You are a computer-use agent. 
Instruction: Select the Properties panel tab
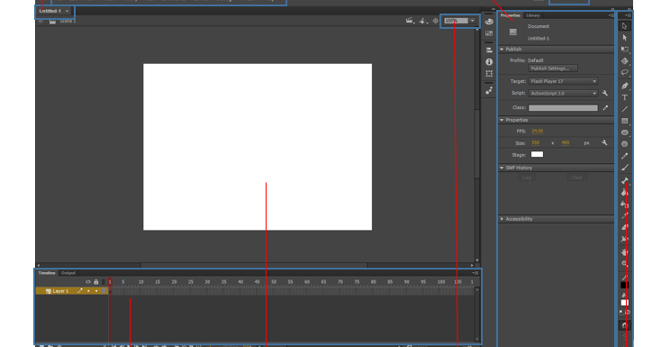click(511, 15)
